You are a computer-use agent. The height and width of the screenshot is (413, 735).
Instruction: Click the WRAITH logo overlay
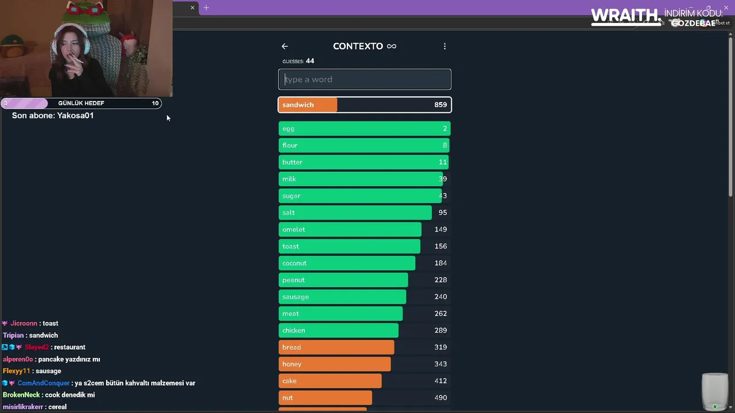tap(626, 16)
